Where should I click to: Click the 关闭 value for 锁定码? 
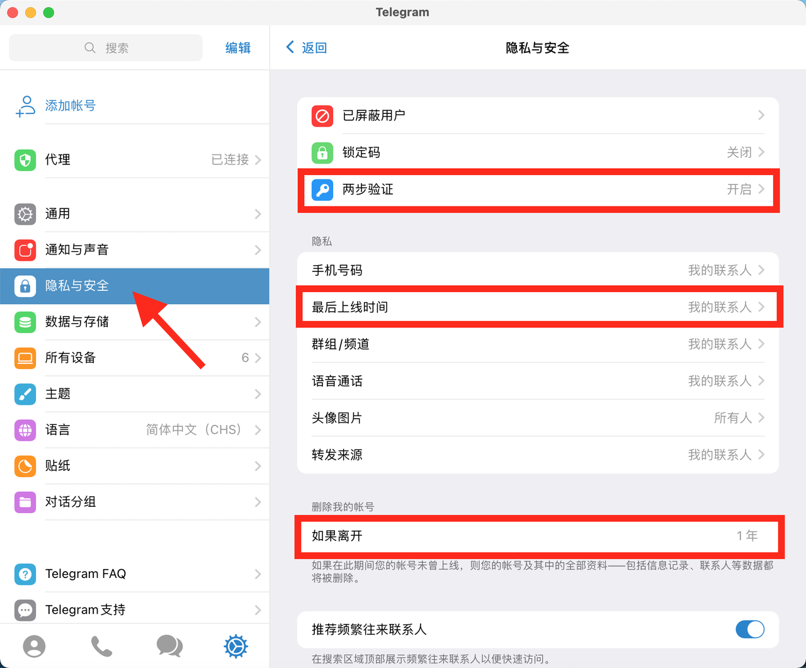coord(739,152)
